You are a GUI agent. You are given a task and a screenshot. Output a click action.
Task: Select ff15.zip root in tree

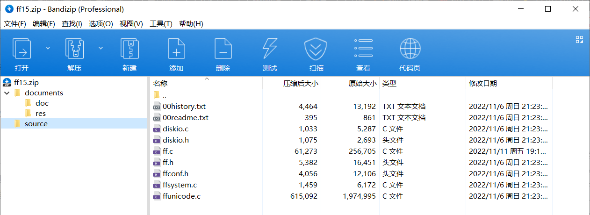pyautogui.click(x=26, y=82)
